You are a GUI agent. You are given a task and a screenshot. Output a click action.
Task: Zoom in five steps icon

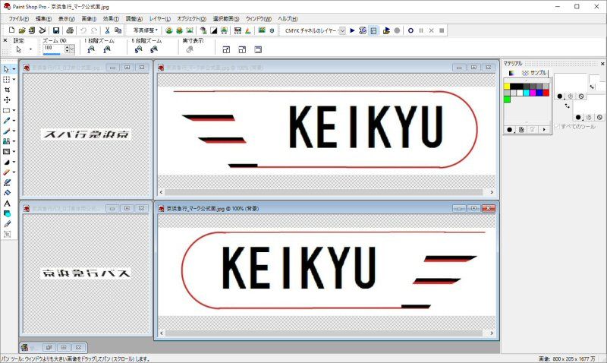(x=154, y=49)
